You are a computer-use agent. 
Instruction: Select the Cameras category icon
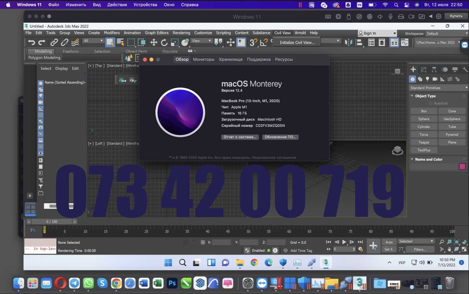[x=435, y=79]
